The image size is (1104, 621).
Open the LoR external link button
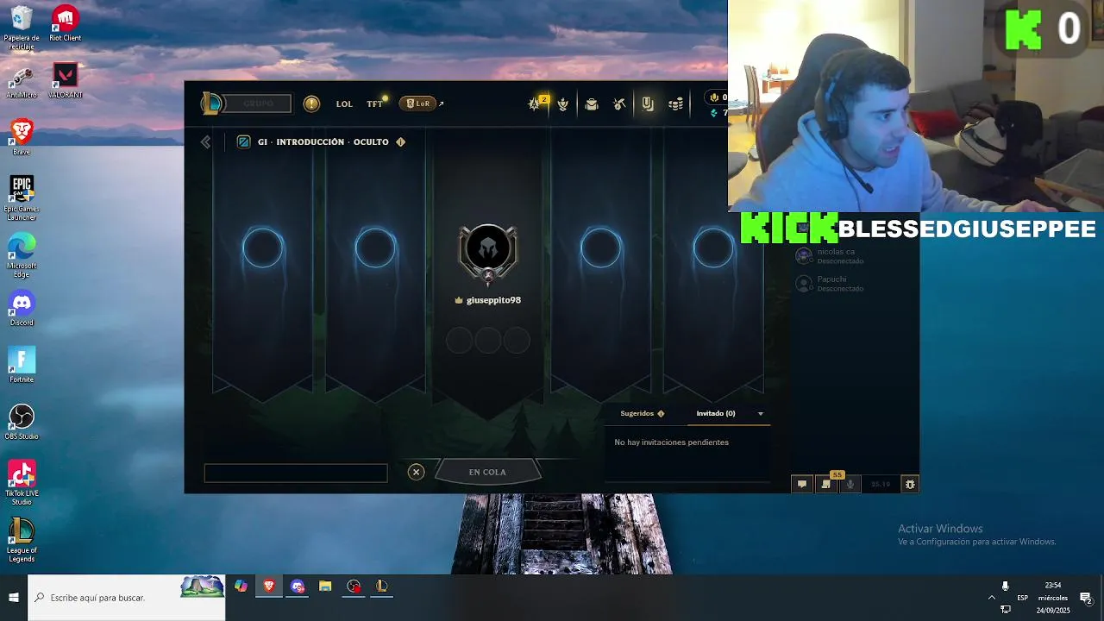pos(421,103)
